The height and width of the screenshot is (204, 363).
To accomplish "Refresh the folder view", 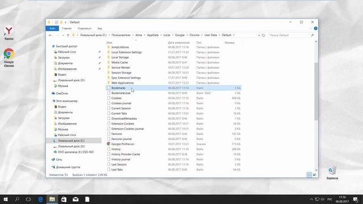I will [263, 35].
